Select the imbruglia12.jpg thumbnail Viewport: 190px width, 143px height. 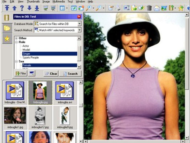tap(40, 117)
